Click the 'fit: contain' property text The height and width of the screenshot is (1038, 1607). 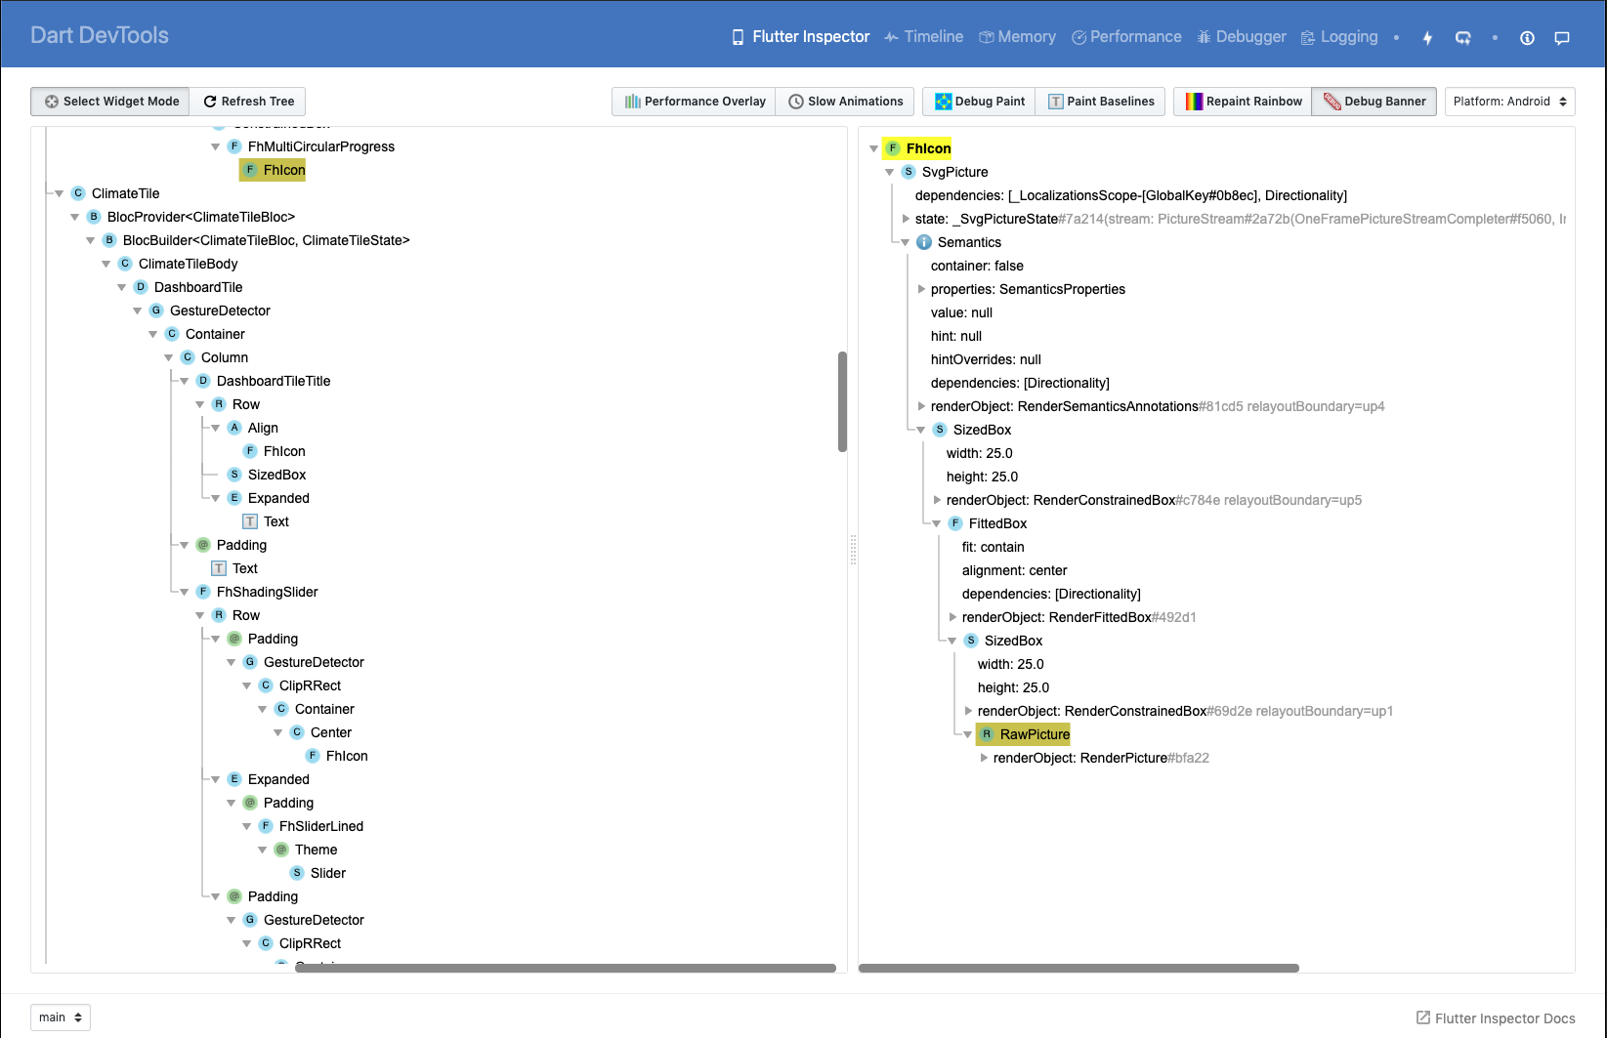(993, 547)
